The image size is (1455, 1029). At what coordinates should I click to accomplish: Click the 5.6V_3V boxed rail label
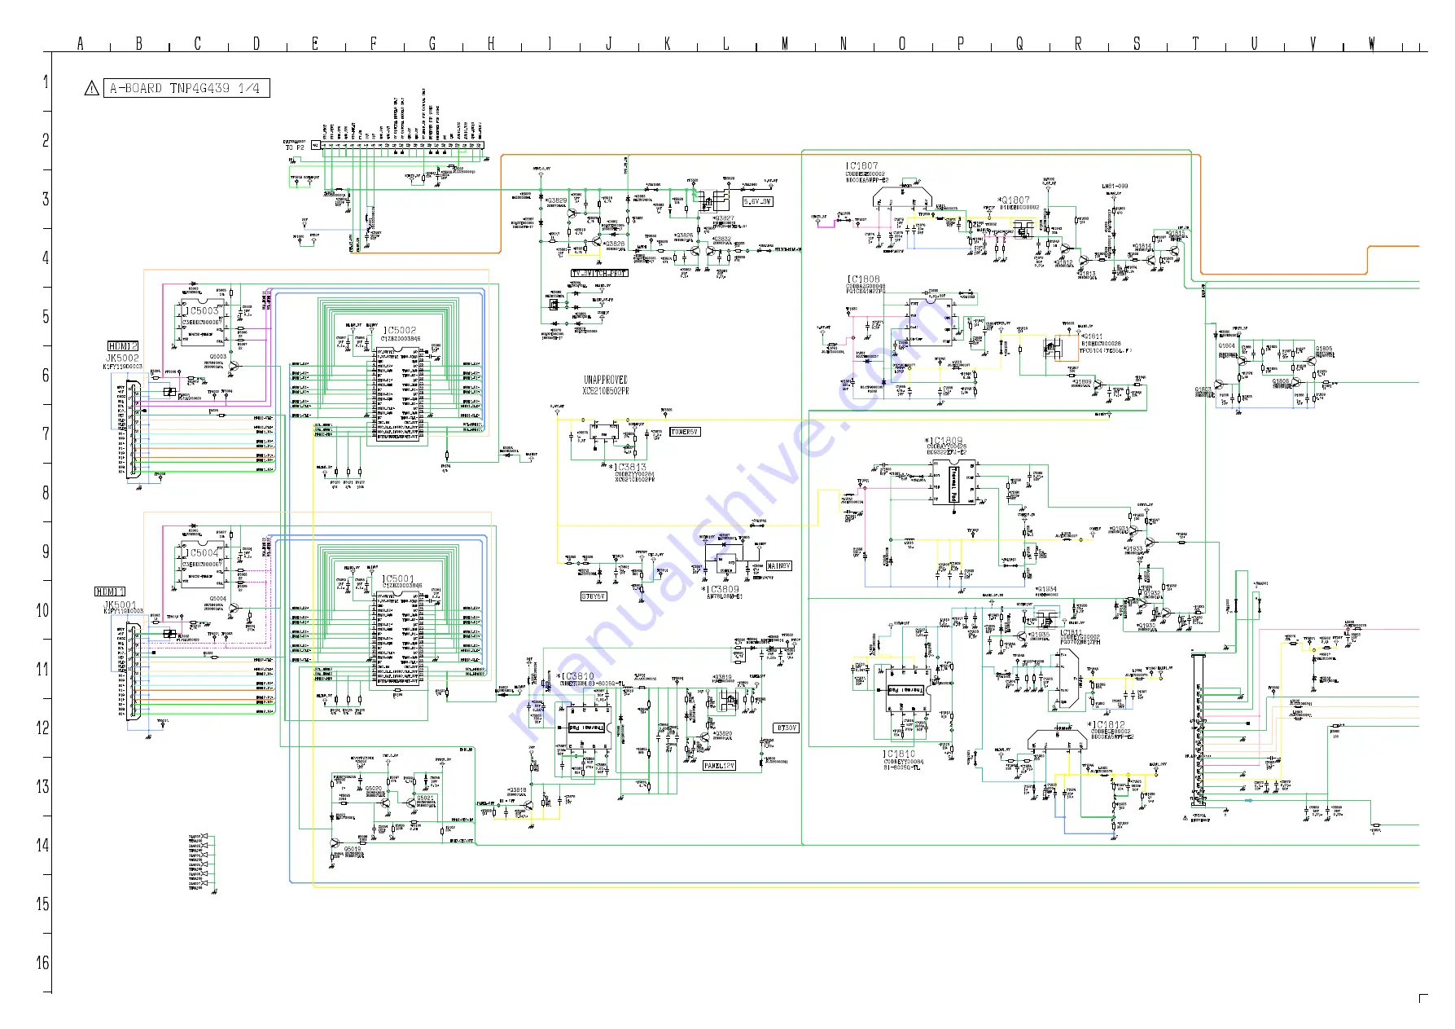pos(757,201)
